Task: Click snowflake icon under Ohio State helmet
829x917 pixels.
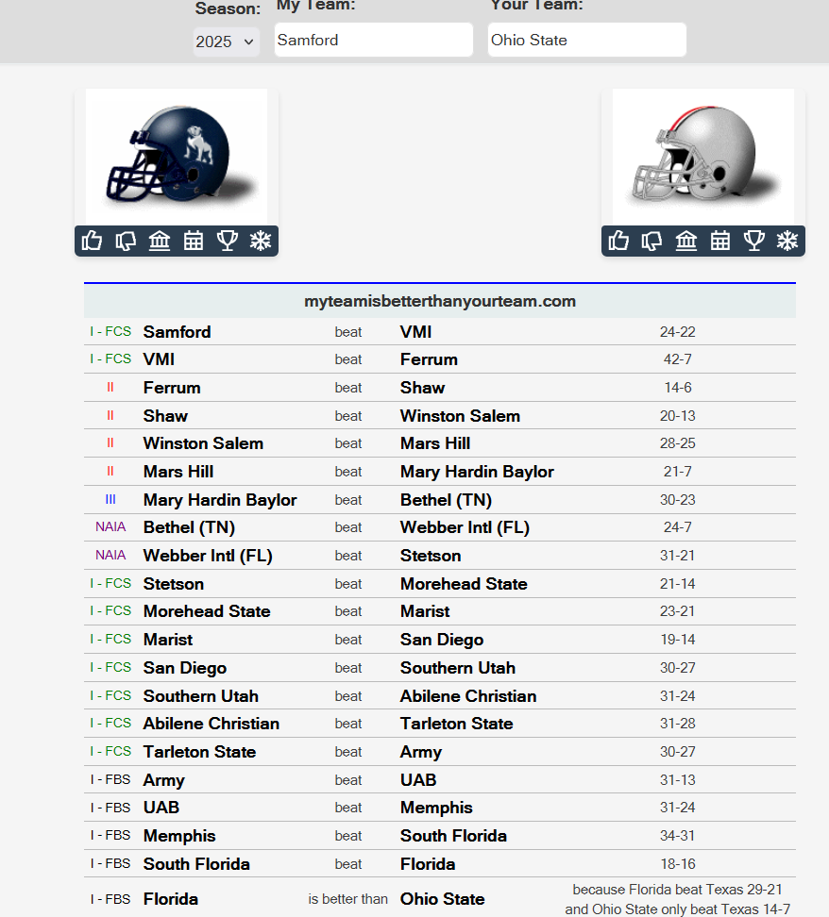Action: click(787, 241)
